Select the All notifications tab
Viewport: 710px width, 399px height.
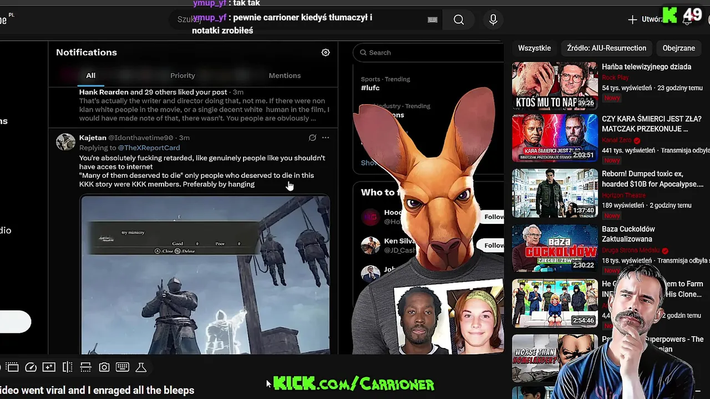[90, 75]
